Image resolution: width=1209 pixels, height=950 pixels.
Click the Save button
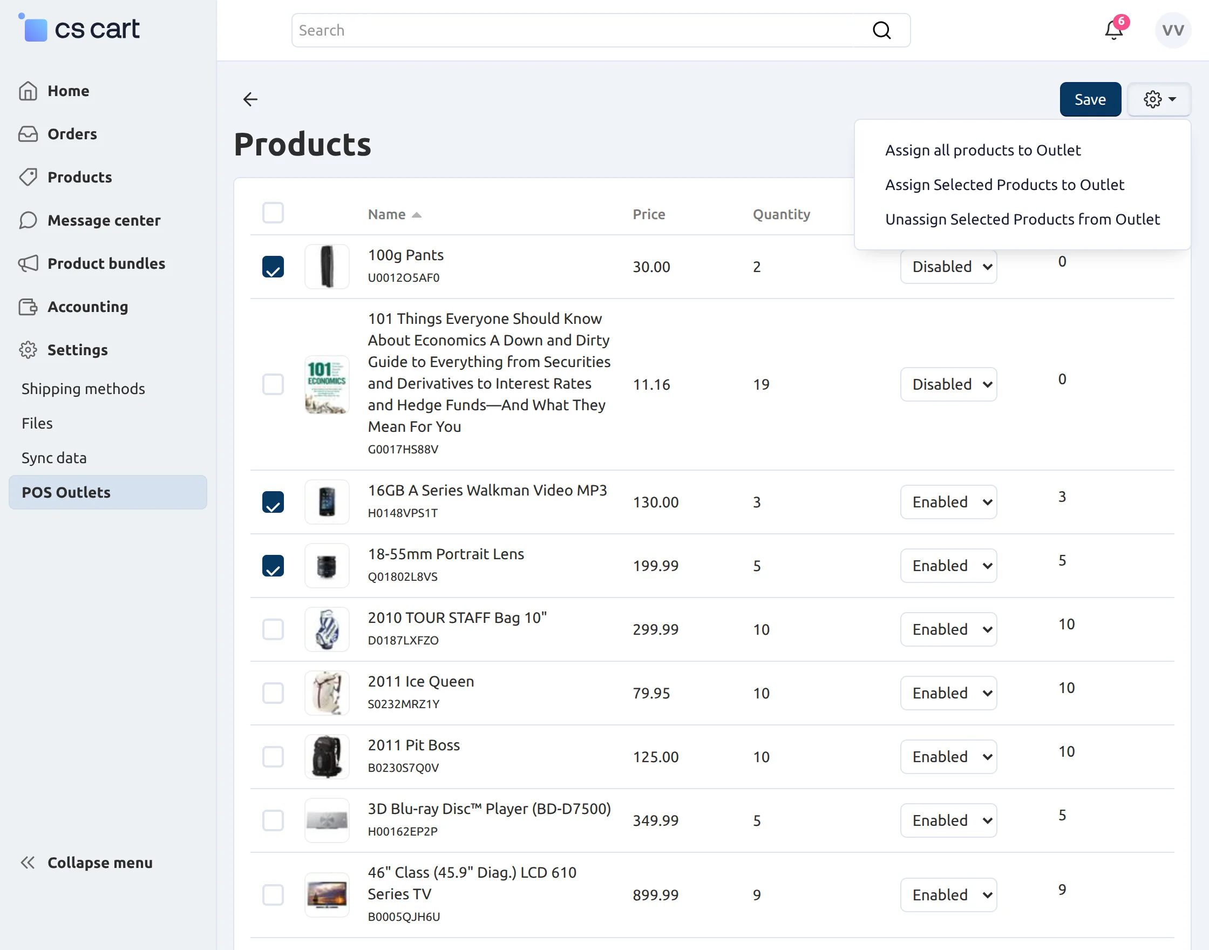tap(1089, 99)
